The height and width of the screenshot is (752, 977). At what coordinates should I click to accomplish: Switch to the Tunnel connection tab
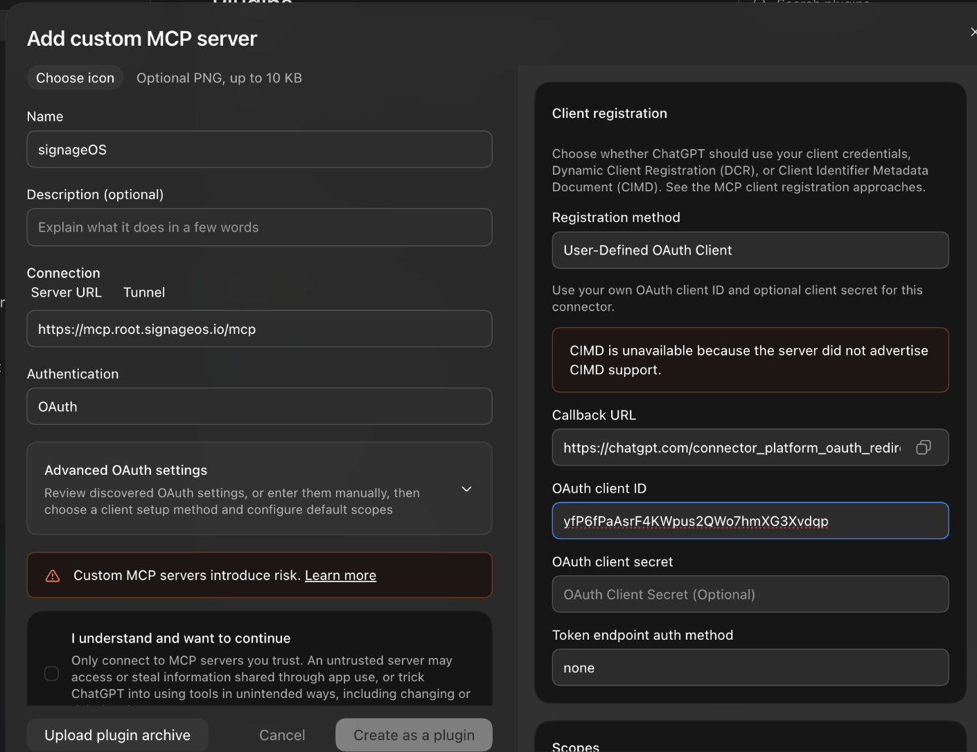point(144,292)
